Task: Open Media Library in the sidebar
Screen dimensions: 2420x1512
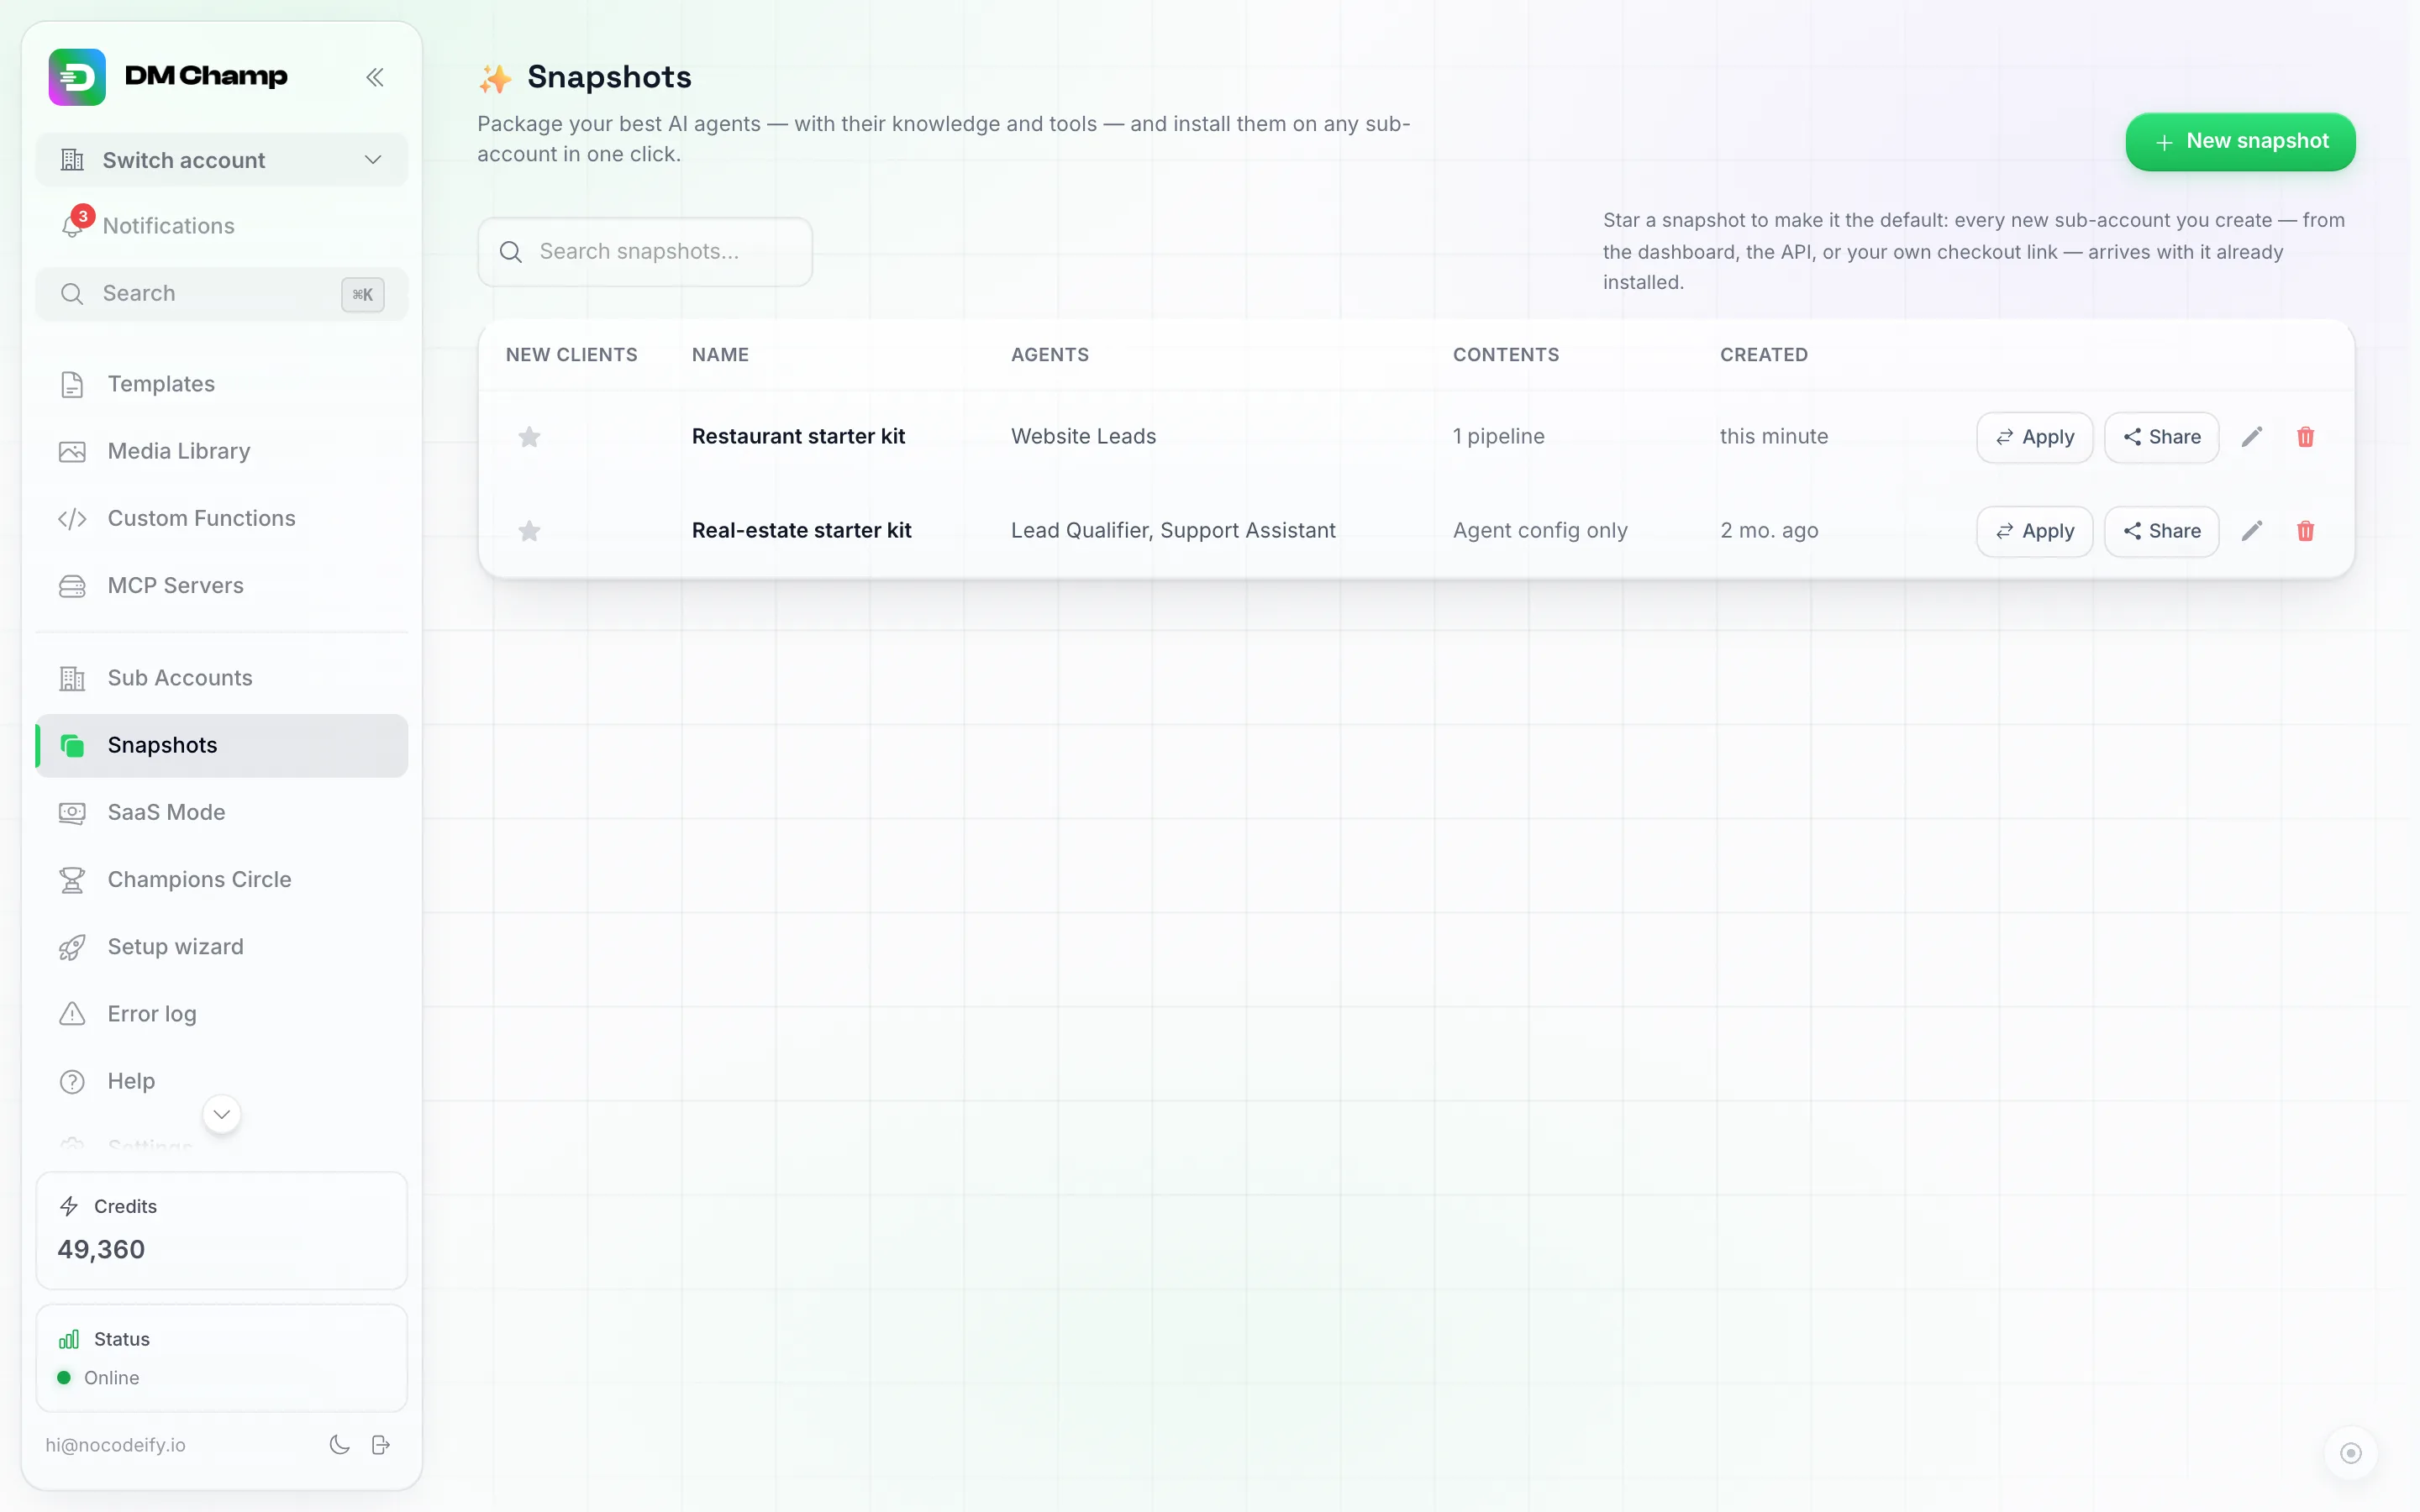Action: (x=221, y=451)
